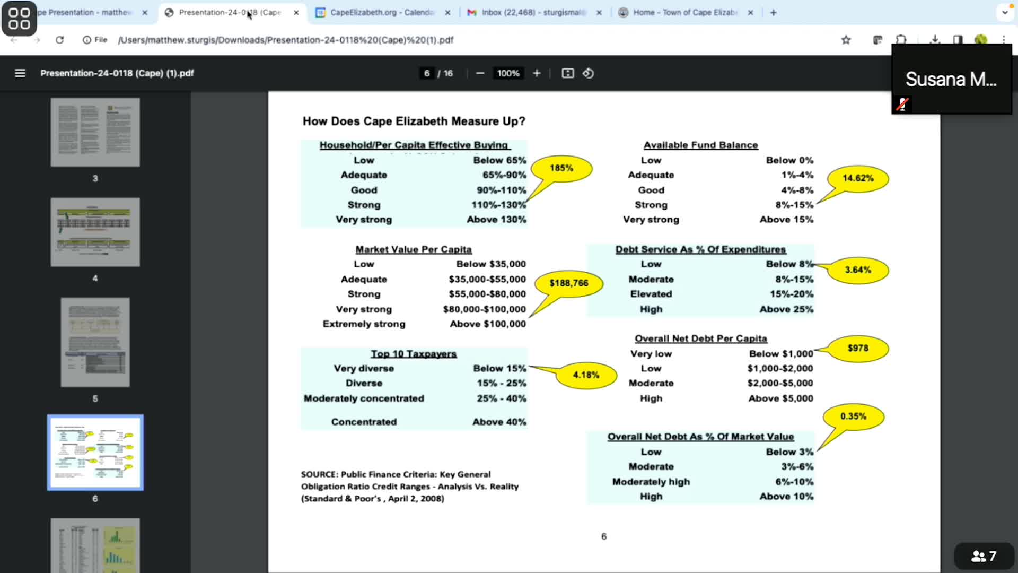Click the $188,766 yellow callout
The width and height of the screenshot is (1018, 573).
tap(569, 283)
